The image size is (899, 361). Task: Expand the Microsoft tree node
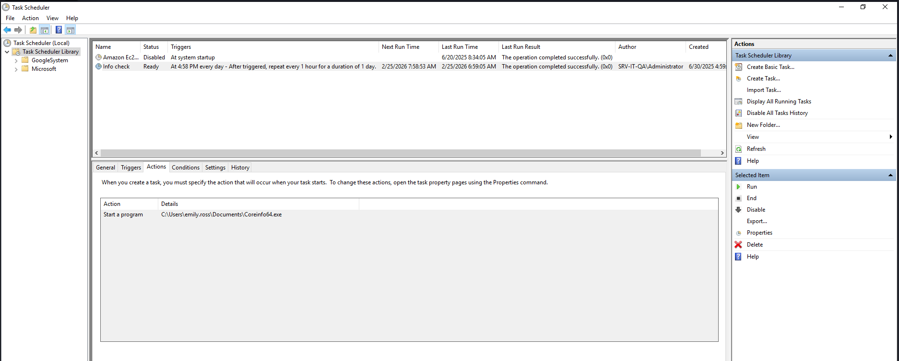click(16, 69)
